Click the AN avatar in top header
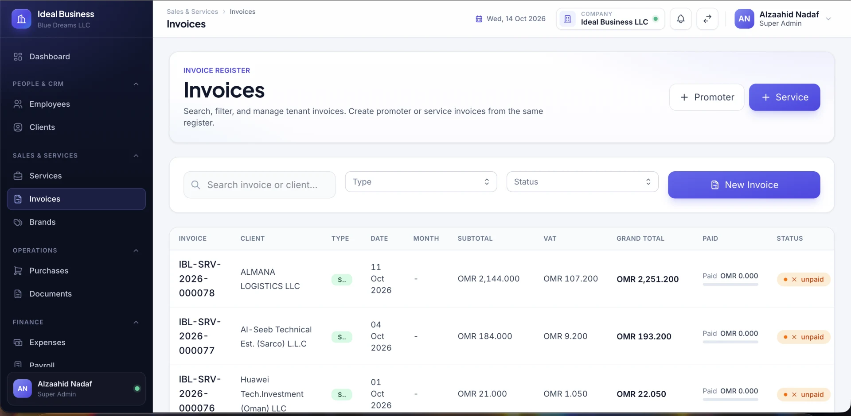 (744, 19)
